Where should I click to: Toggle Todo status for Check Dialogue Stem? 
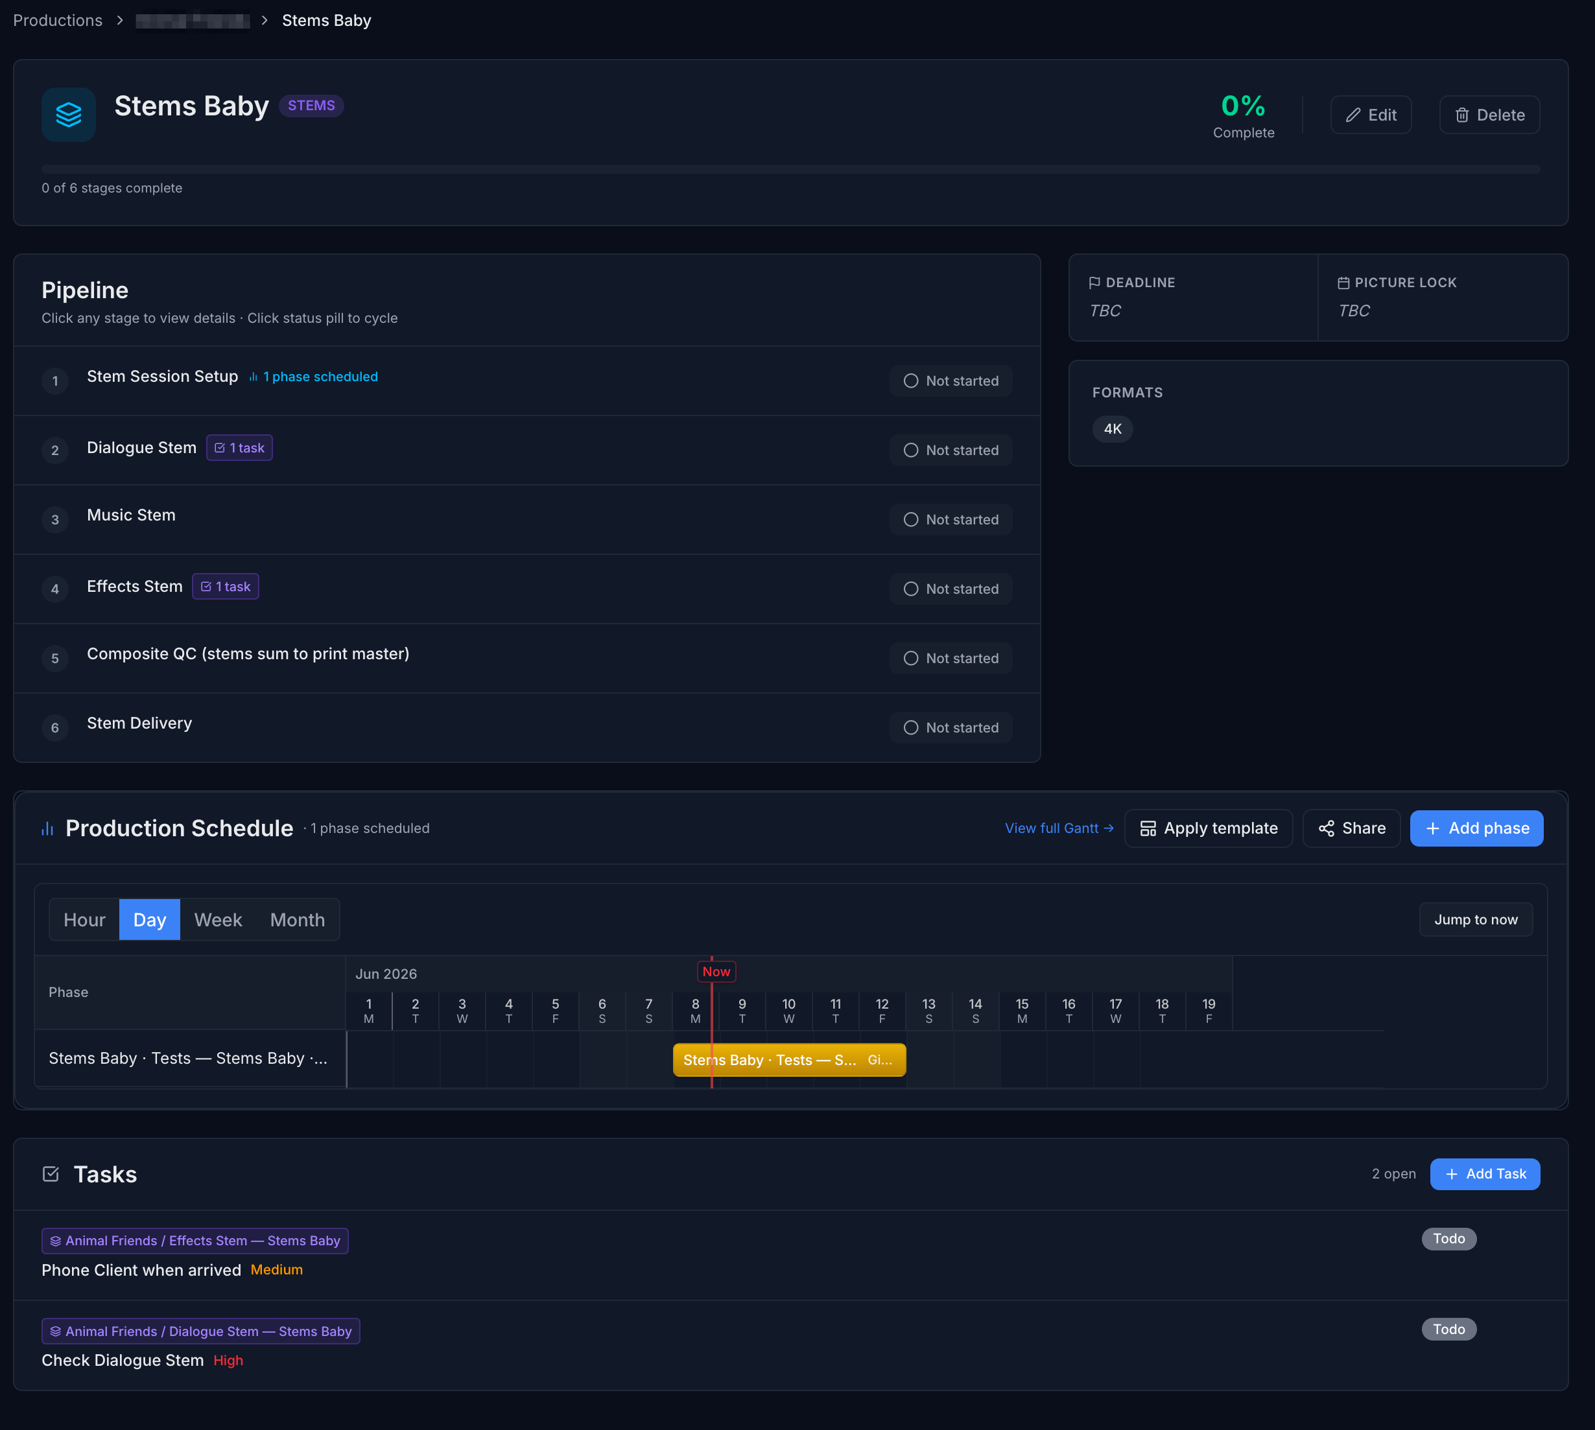[x=1449, y=1329]
